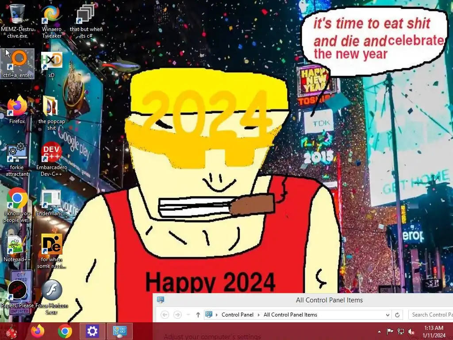Open the Action Center flag tray icon

(x=390, y=331)
